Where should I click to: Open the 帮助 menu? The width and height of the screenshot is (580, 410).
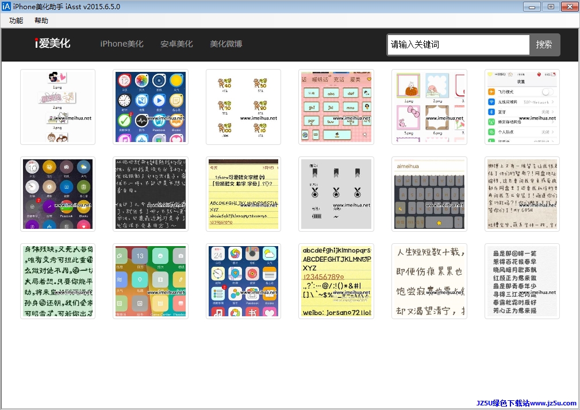pos(41,21)
